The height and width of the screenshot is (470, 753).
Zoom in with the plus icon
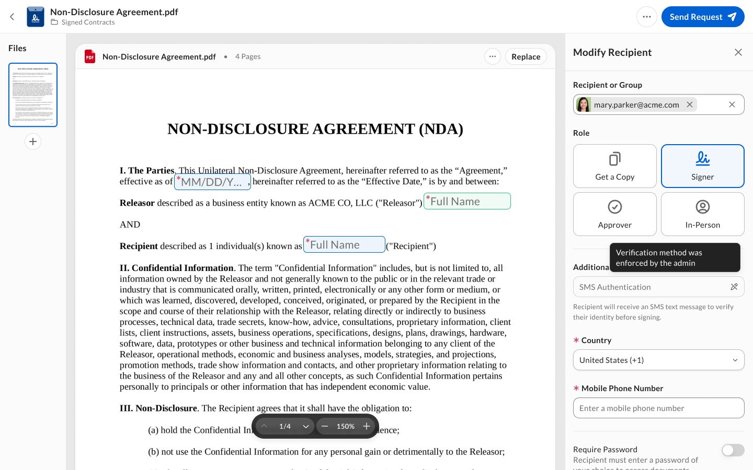pyautogui.click(x=367, y=426)
